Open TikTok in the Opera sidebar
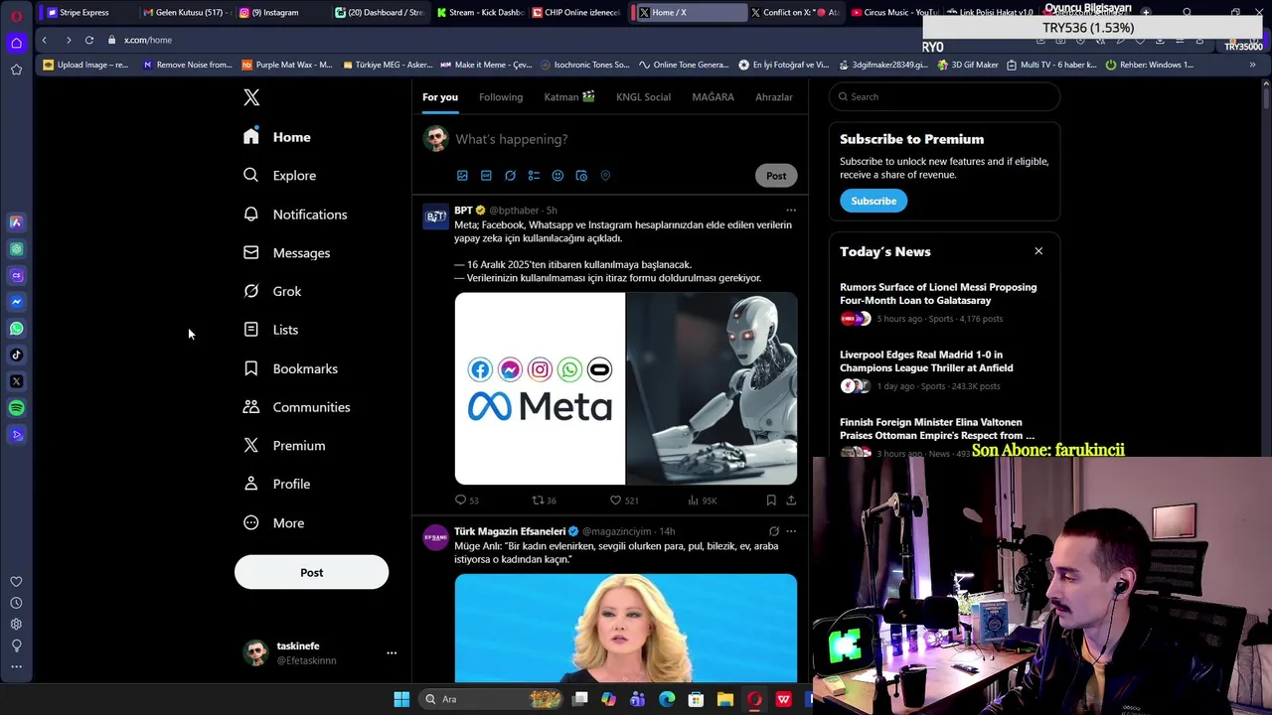Viewport: 1272px width, 715px height. [16, 355]
